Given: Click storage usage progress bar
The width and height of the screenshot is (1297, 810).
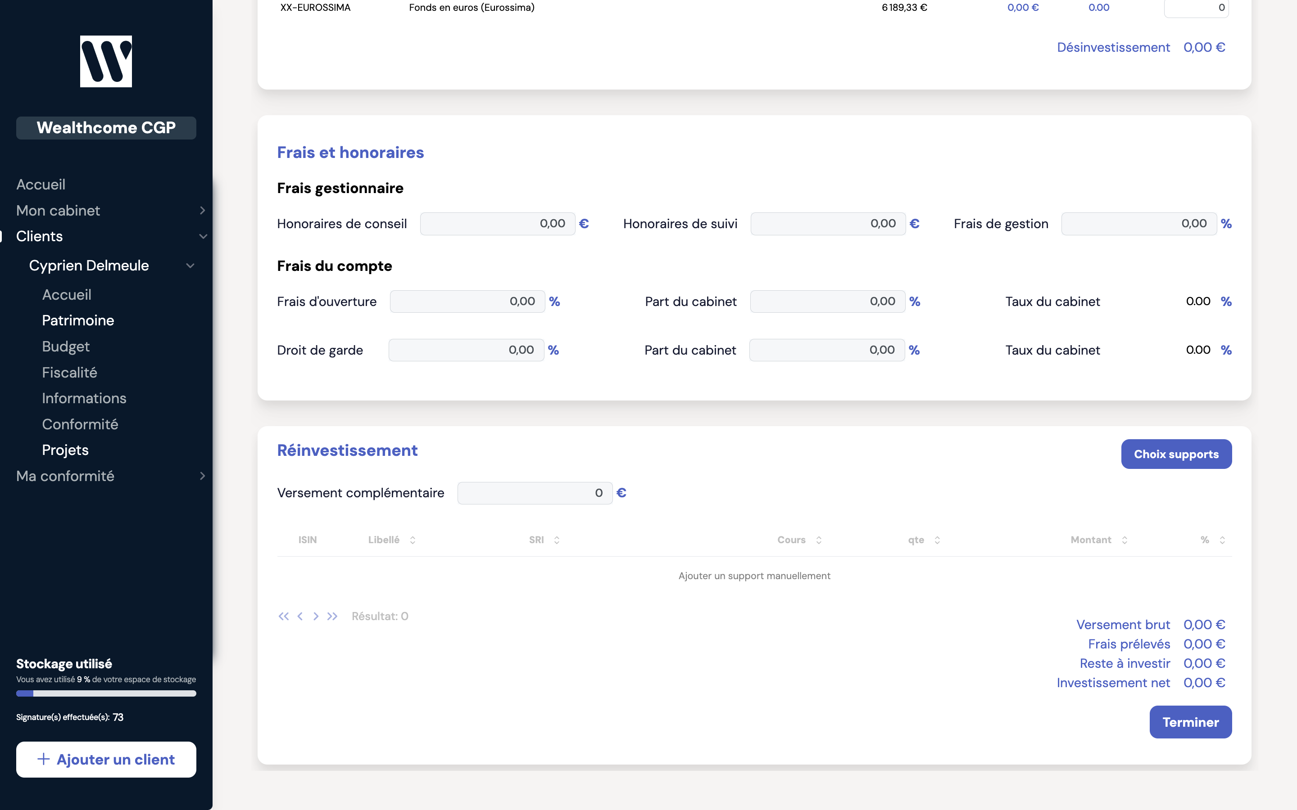Looking at the screenshot, I should pos(106,693).
